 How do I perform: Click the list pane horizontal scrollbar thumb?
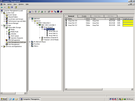[85, 89]
